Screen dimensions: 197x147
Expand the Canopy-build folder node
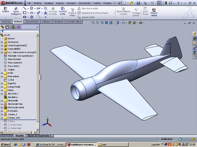[2, 87]
